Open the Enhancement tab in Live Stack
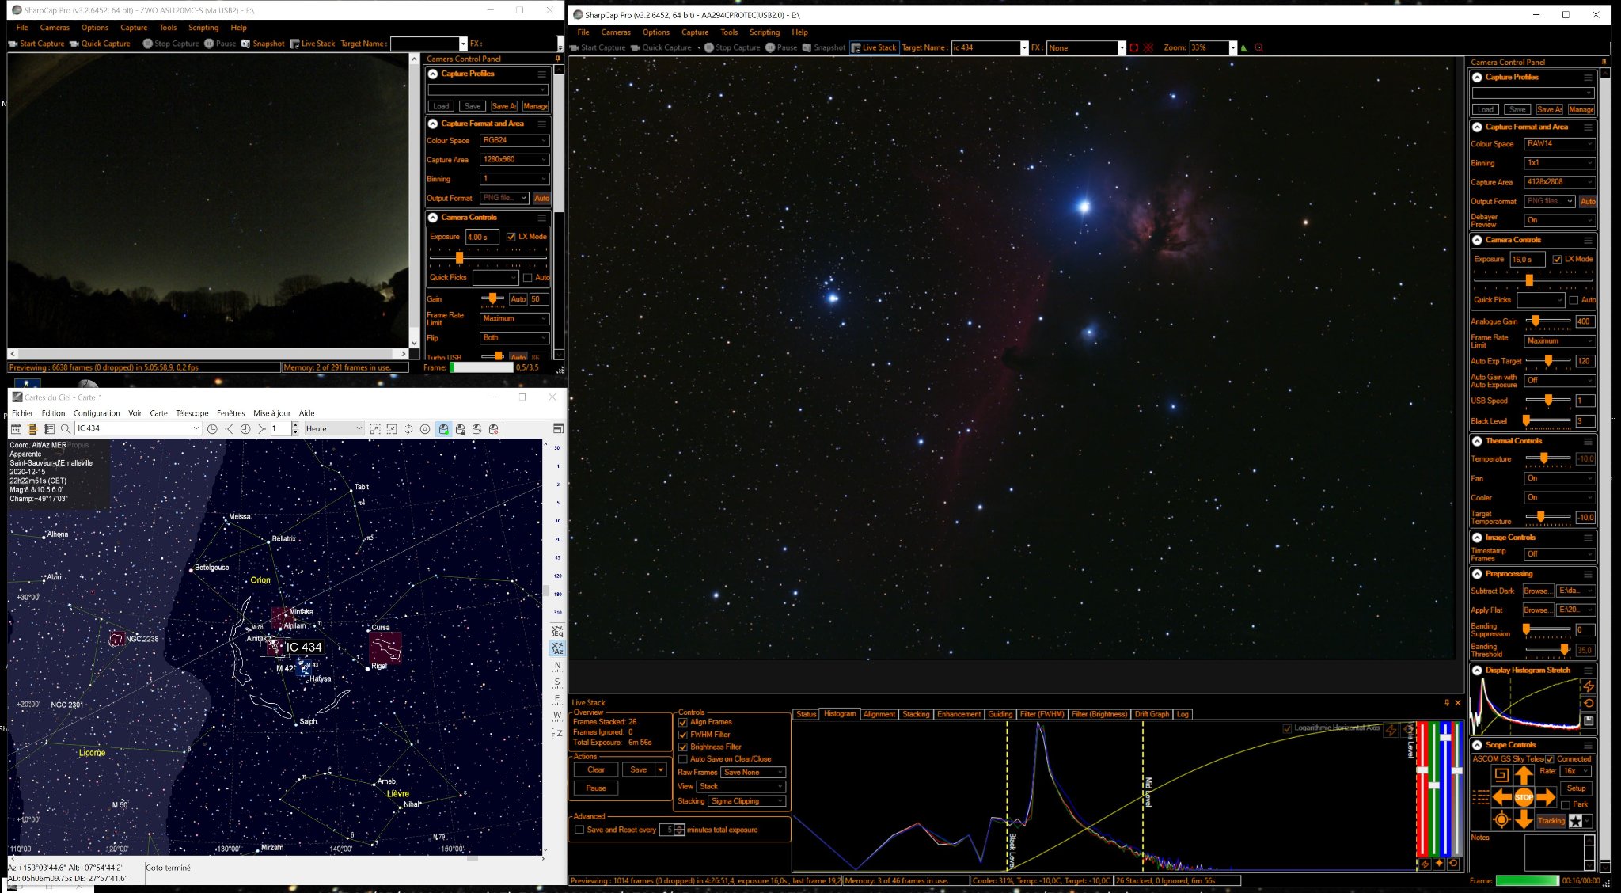Viewport: 1621px width, 893px height. tap(959, 714)
